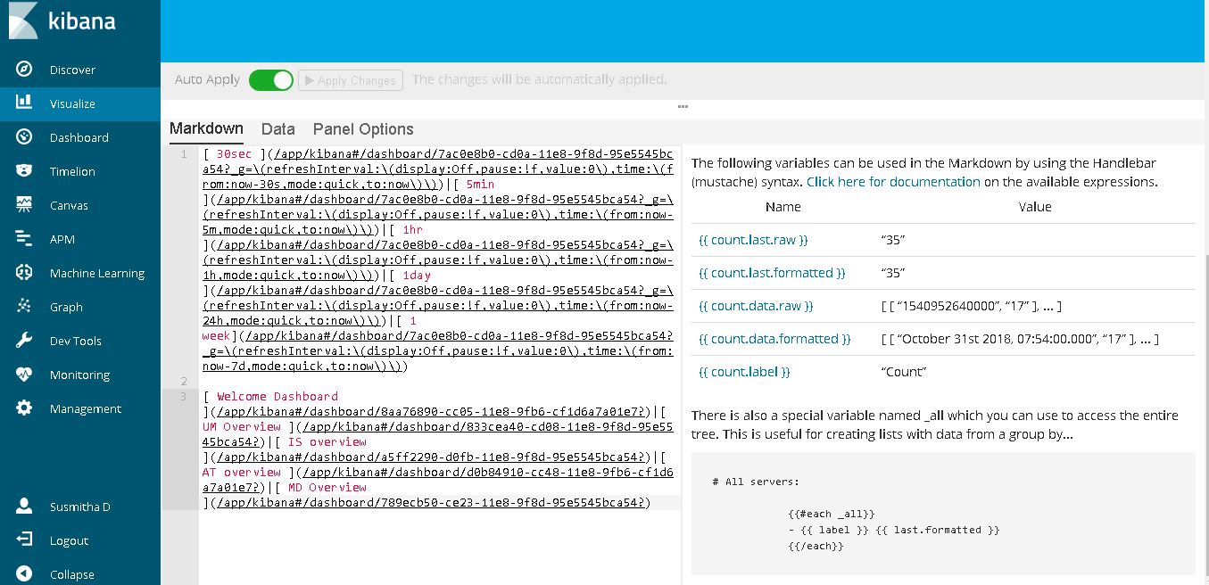Click the panel resize handle dots
The width and height of the screenshot is (1209, 585).
point(683,106)
